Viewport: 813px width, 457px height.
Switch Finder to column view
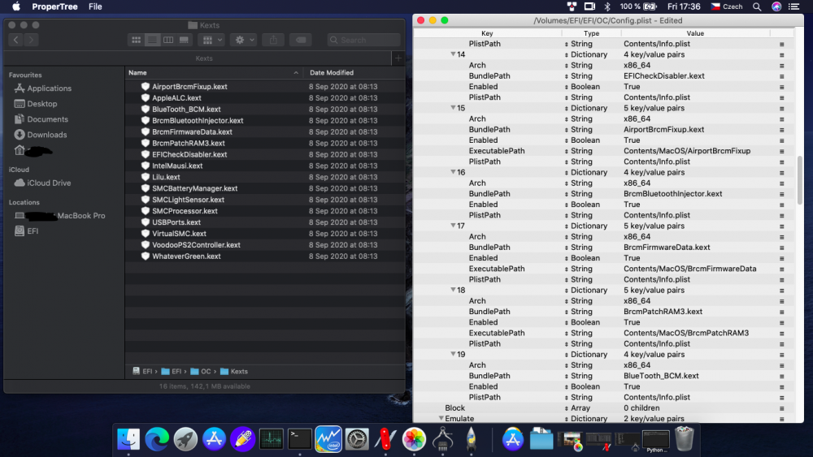tap(168, 40)
